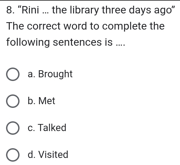The image size is (180, 165).
Task: Click the 'c. Talked' answer label
Action: coord(47,128)
